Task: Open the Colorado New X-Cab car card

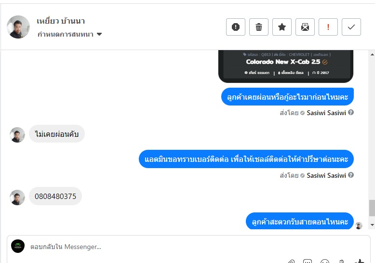Action: click(x=286, y=66)
